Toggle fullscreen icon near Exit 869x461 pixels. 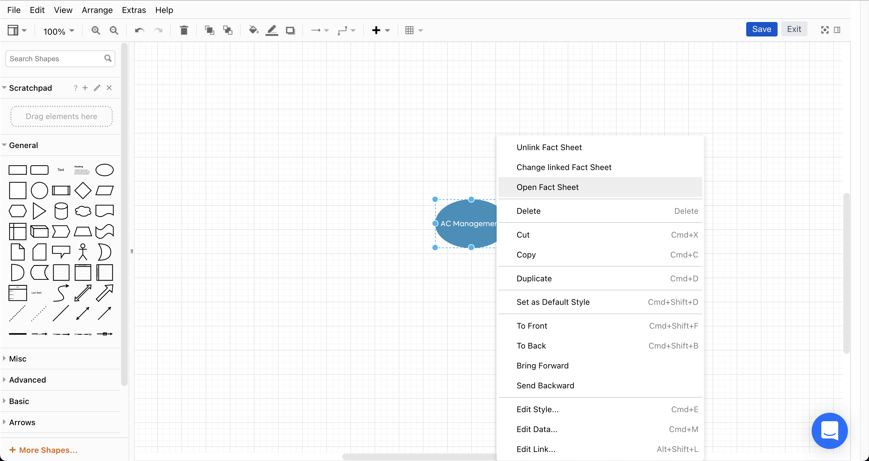tap(824, 30)
